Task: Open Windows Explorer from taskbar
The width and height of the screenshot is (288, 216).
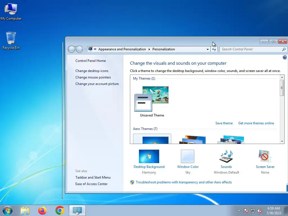Action: [x=25, y=210]
